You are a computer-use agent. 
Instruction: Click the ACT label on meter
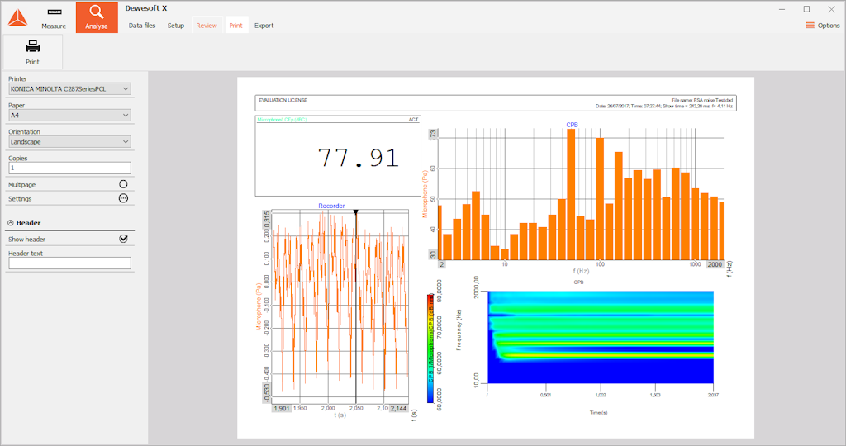[413, 120]
